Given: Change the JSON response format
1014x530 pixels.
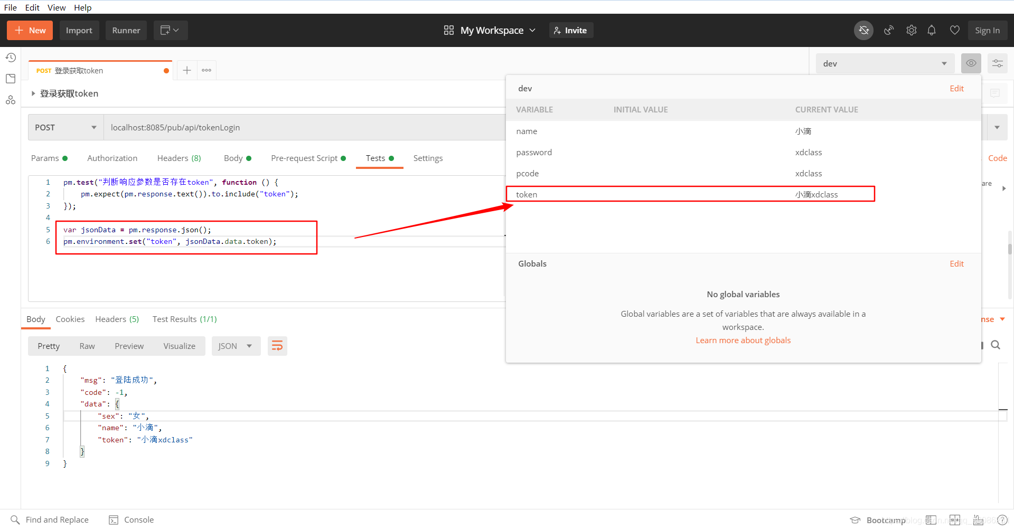Looking at the screenshot, I should tap(236, 346).
